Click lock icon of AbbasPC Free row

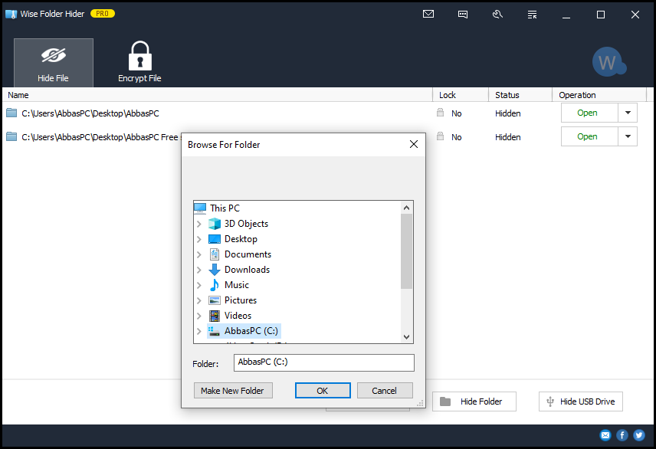[x=440, y=136]
